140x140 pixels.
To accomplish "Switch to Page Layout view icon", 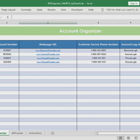I will pos(128,138).
